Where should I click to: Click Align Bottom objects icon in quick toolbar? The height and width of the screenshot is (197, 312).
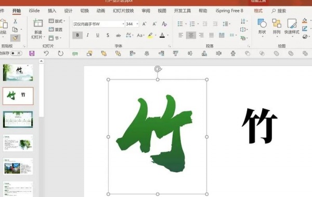tap(204, 53)
